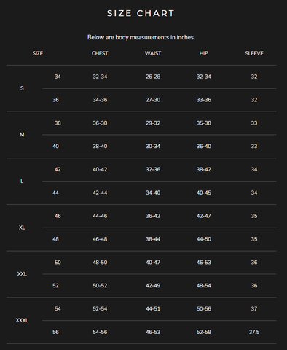Image resolution: width=287 pixels, height=350 pixels.
Task: Select the HIP column header
Action: point(204,53)
